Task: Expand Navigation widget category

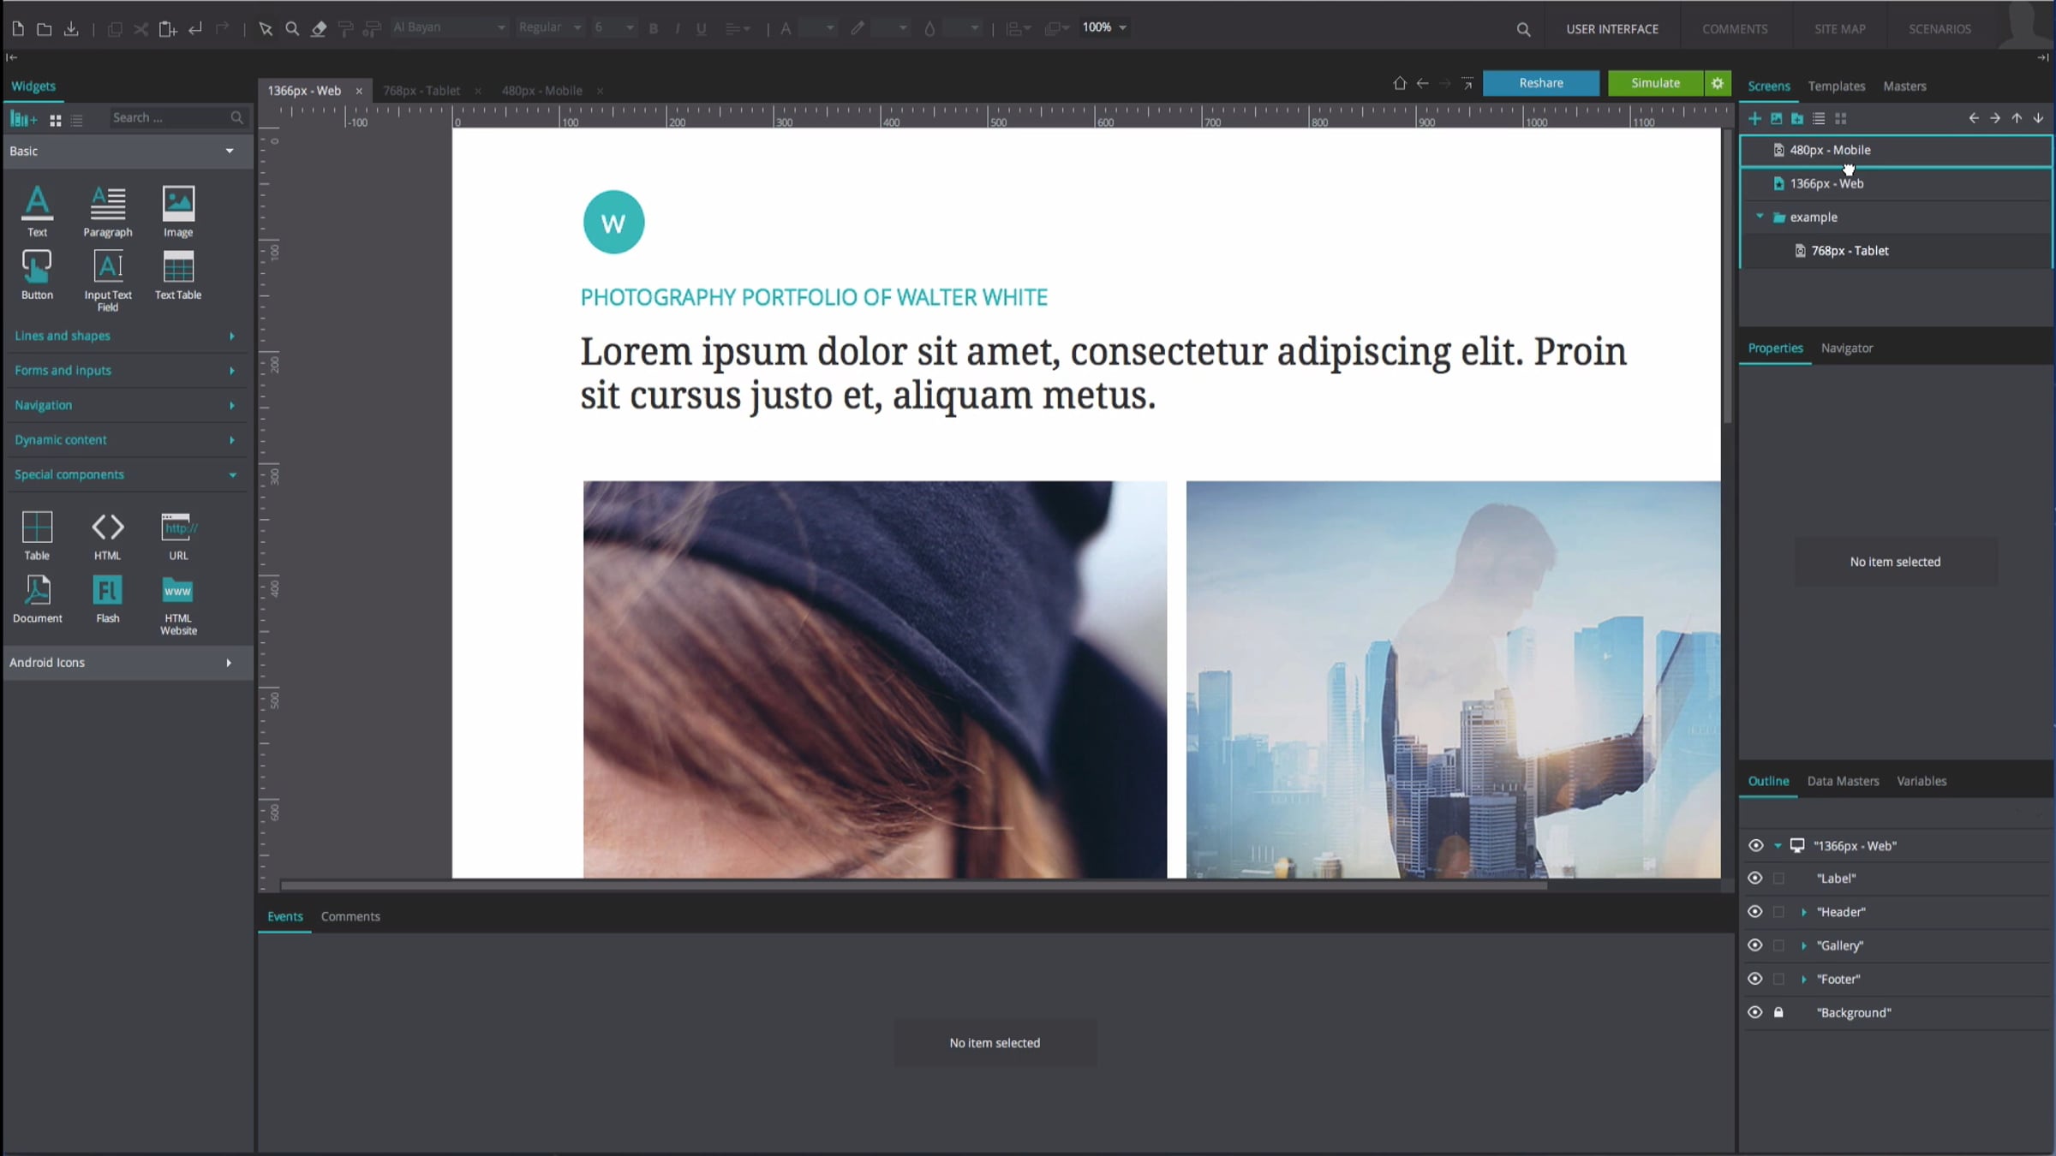Action: tap(231, 405)
